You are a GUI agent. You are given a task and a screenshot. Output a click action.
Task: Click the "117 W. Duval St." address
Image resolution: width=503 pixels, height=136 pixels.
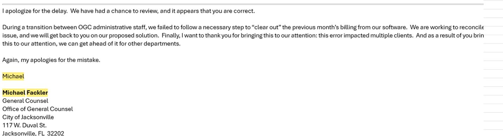24,125
